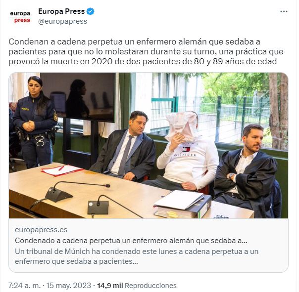Screen dimensions: 299x292
Task: Open the card headline 'Condenado a cadena perpetua'
Action: pos(131,241)
